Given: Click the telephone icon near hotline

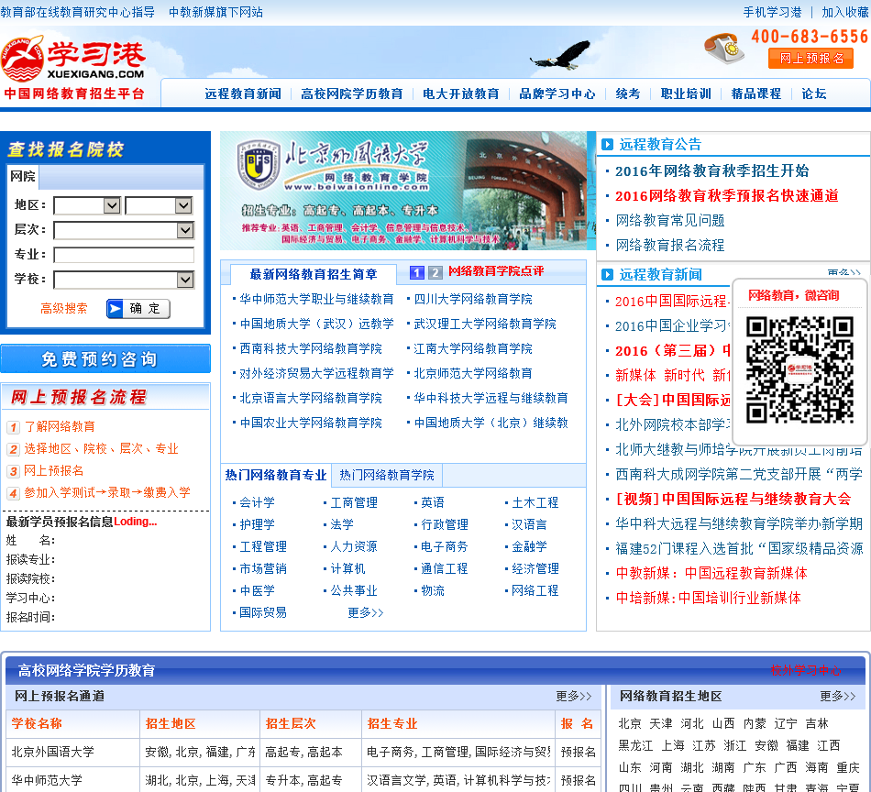Looking at the screenshot, I should pyautogui.click(x=723, y=49).
